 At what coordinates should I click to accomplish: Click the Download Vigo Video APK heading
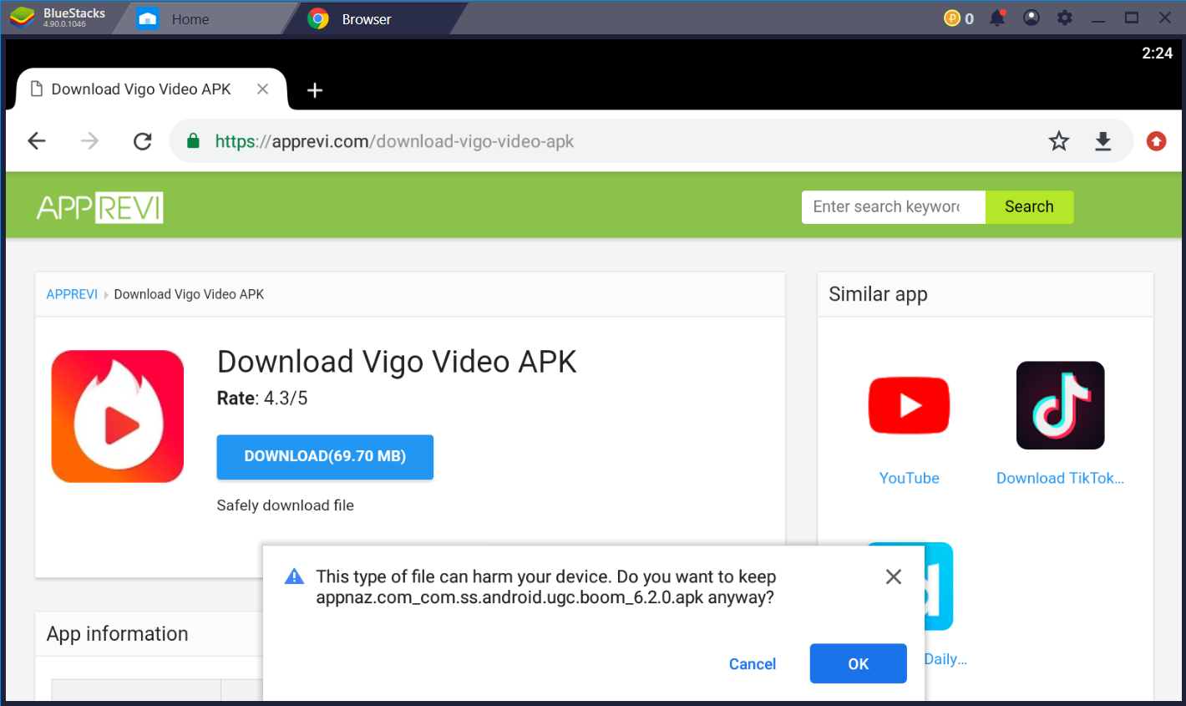[x=397, y=362]
